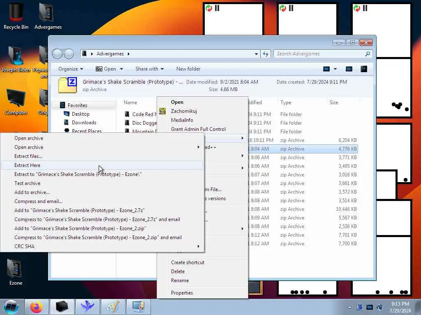Open the blue bird taskbar application

point(88,307)
